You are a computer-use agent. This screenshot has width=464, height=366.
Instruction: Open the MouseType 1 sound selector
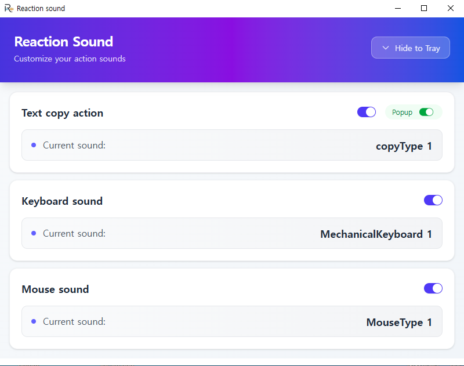(x=399, y=322)
